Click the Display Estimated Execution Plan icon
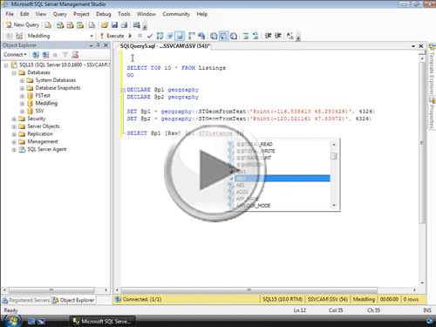Image resolution: width=436 pixels, height=327 pixels. 160,36
